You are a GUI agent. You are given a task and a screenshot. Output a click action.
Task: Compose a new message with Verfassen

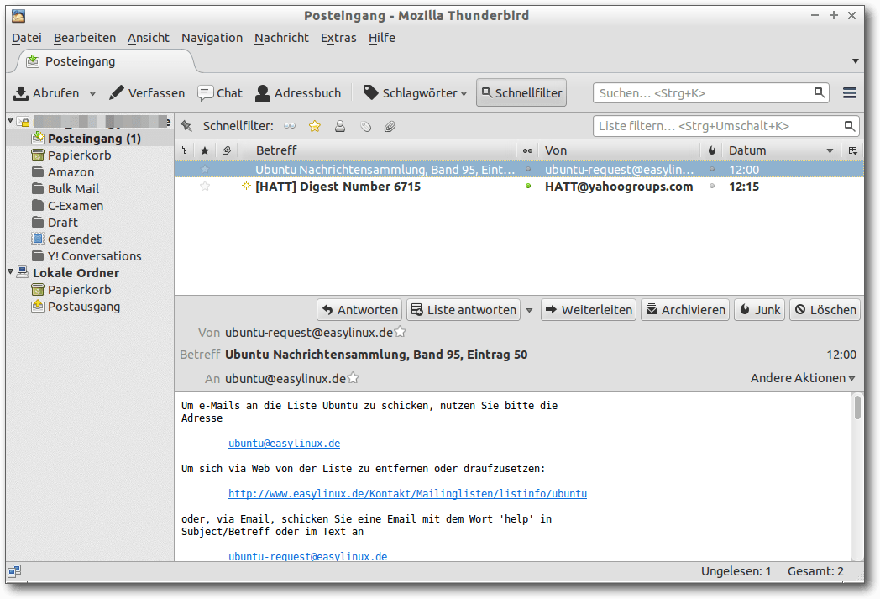146,93
